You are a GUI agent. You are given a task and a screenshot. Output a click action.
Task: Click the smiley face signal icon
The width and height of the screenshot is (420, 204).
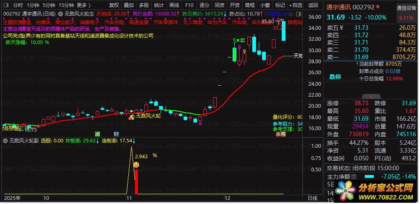click(x=136, y=165)
